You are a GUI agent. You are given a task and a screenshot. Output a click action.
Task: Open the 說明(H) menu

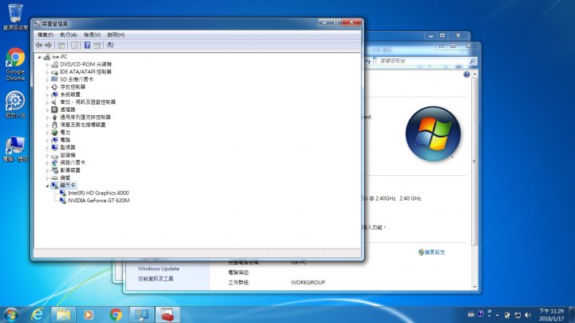tap(116, 35)
